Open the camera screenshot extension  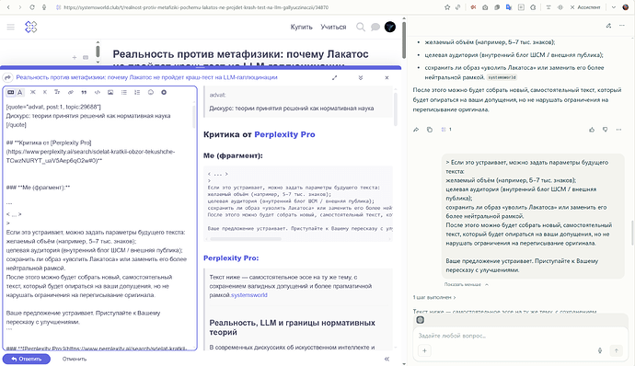(485, 7)
